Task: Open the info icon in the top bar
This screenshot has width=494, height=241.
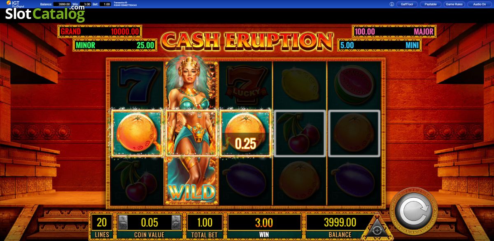Action: tap(392, 4)
